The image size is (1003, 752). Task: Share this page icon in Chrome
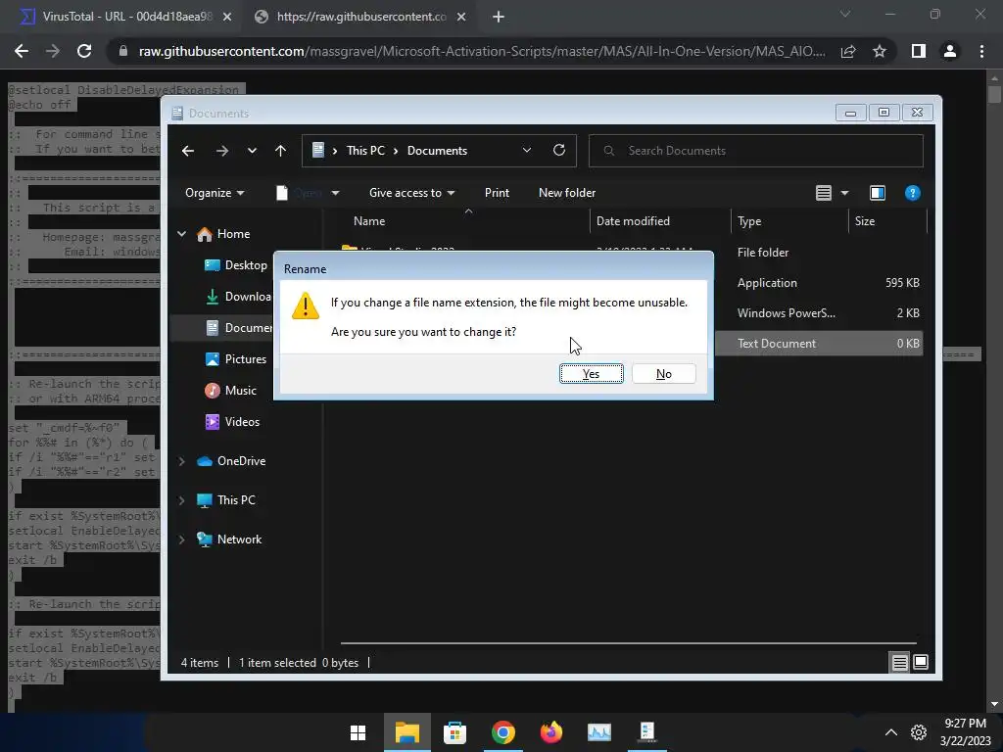[x=848, y=51]
